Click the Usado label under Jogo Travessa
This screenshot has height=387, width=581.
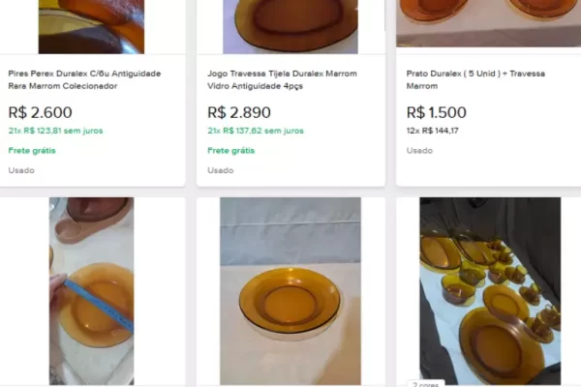pyautogui.click(x=220, y=170)
